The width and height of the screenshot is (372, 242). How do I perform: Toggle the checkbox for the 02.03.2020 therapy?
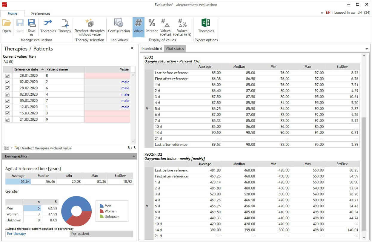(x=7, y=95)
